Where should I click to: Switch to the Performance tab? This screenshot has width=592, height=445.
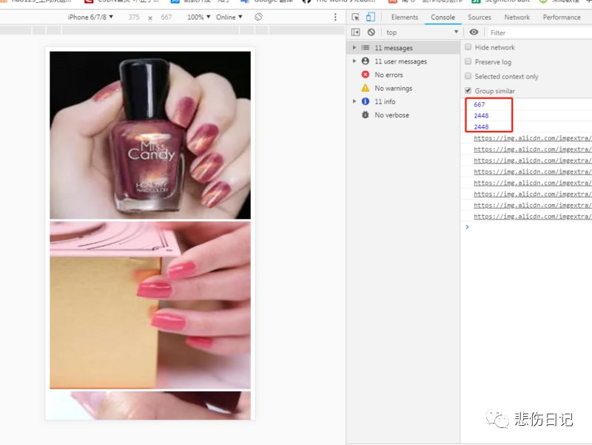tap(562, 17)
